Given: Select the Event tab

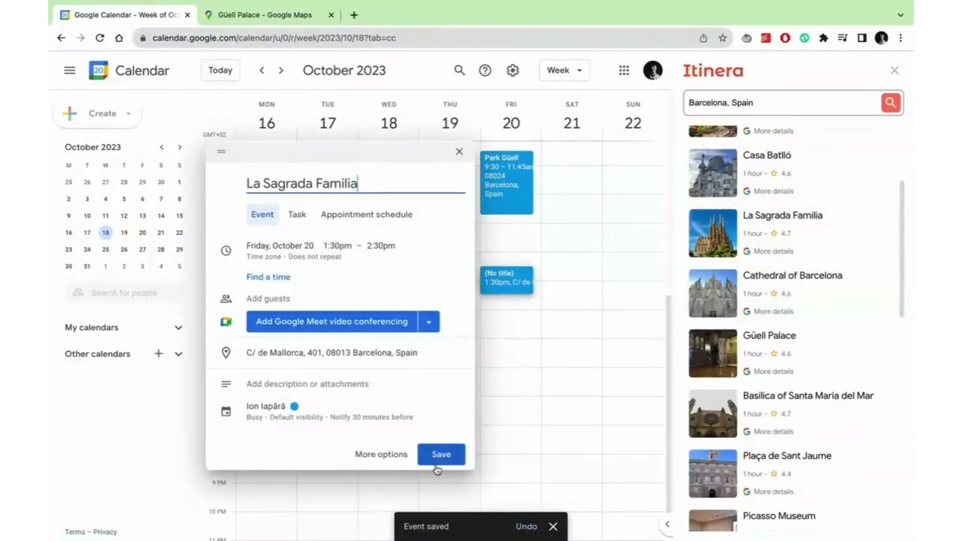Looking at the screenshot, I should click(262, 214).
